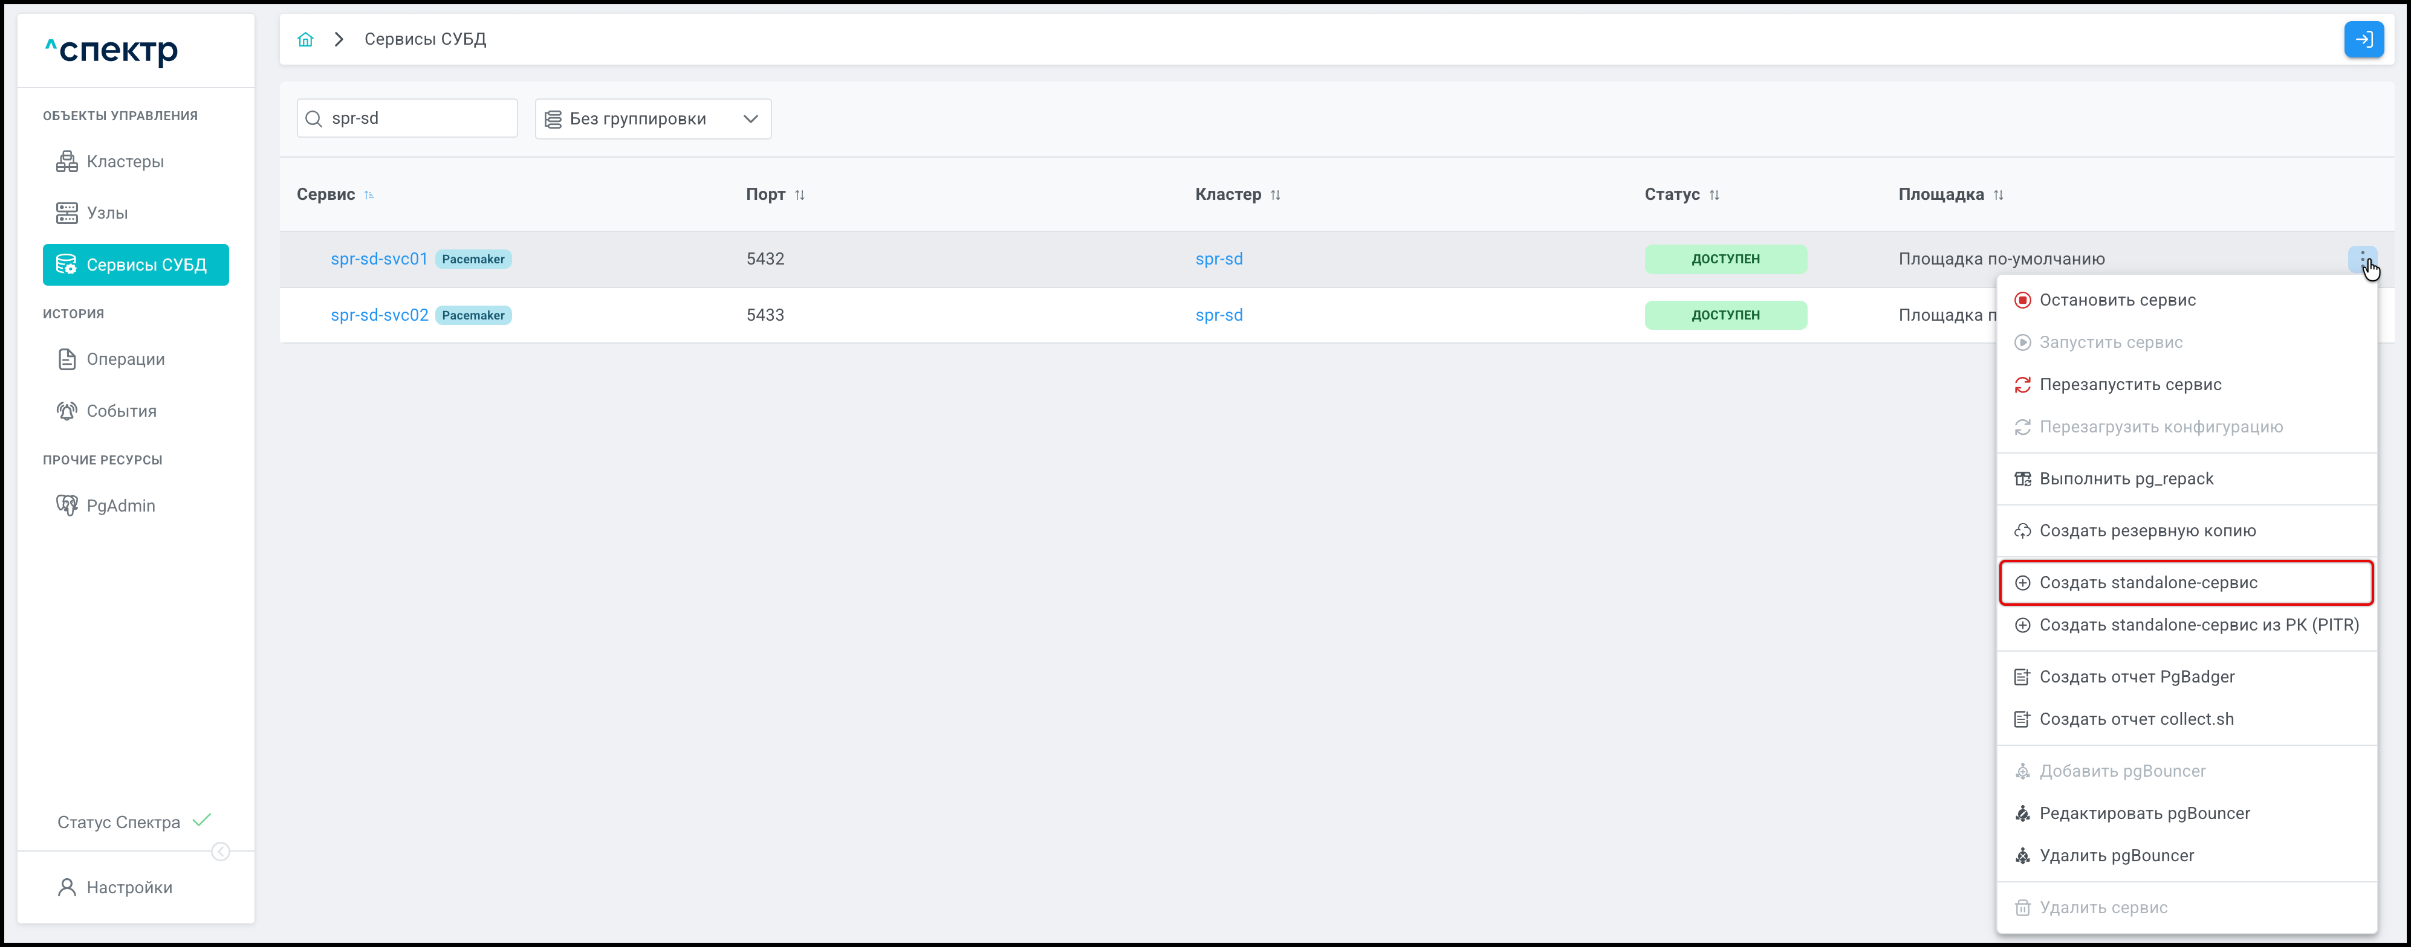Click the login arrow icon top right
Screen dimensions: 2411x947
pos(2363,39)
